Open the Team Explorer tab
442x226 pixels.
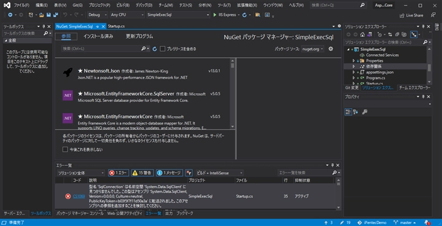[x=414, y=88]
